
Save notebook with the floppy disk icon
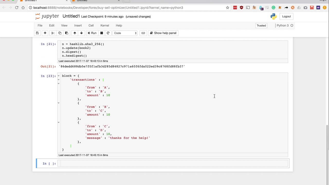[37, 33]
